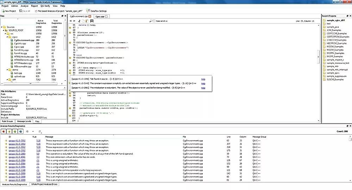
Task: Click the save disk icon in editor toolbar
Action: pyautogui.click(x=92, y=21)
